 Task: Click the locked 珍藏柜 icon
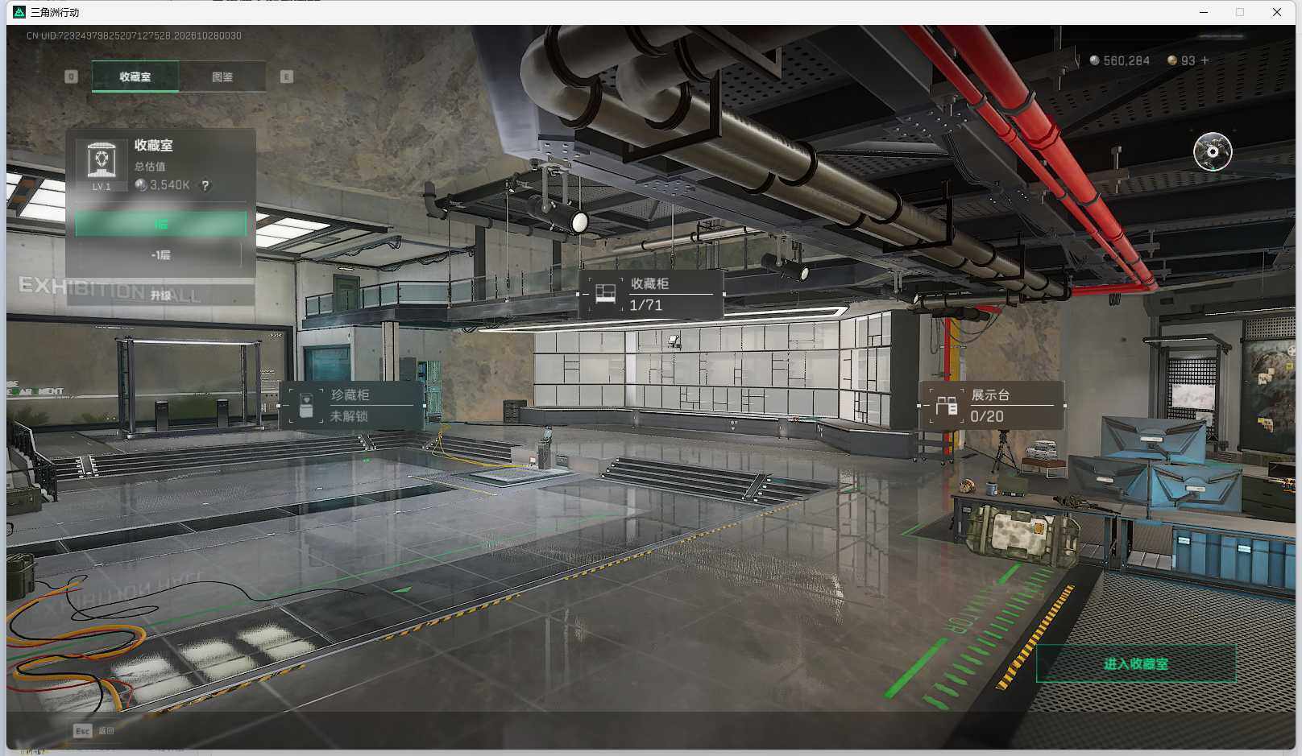tap(305, 405)
